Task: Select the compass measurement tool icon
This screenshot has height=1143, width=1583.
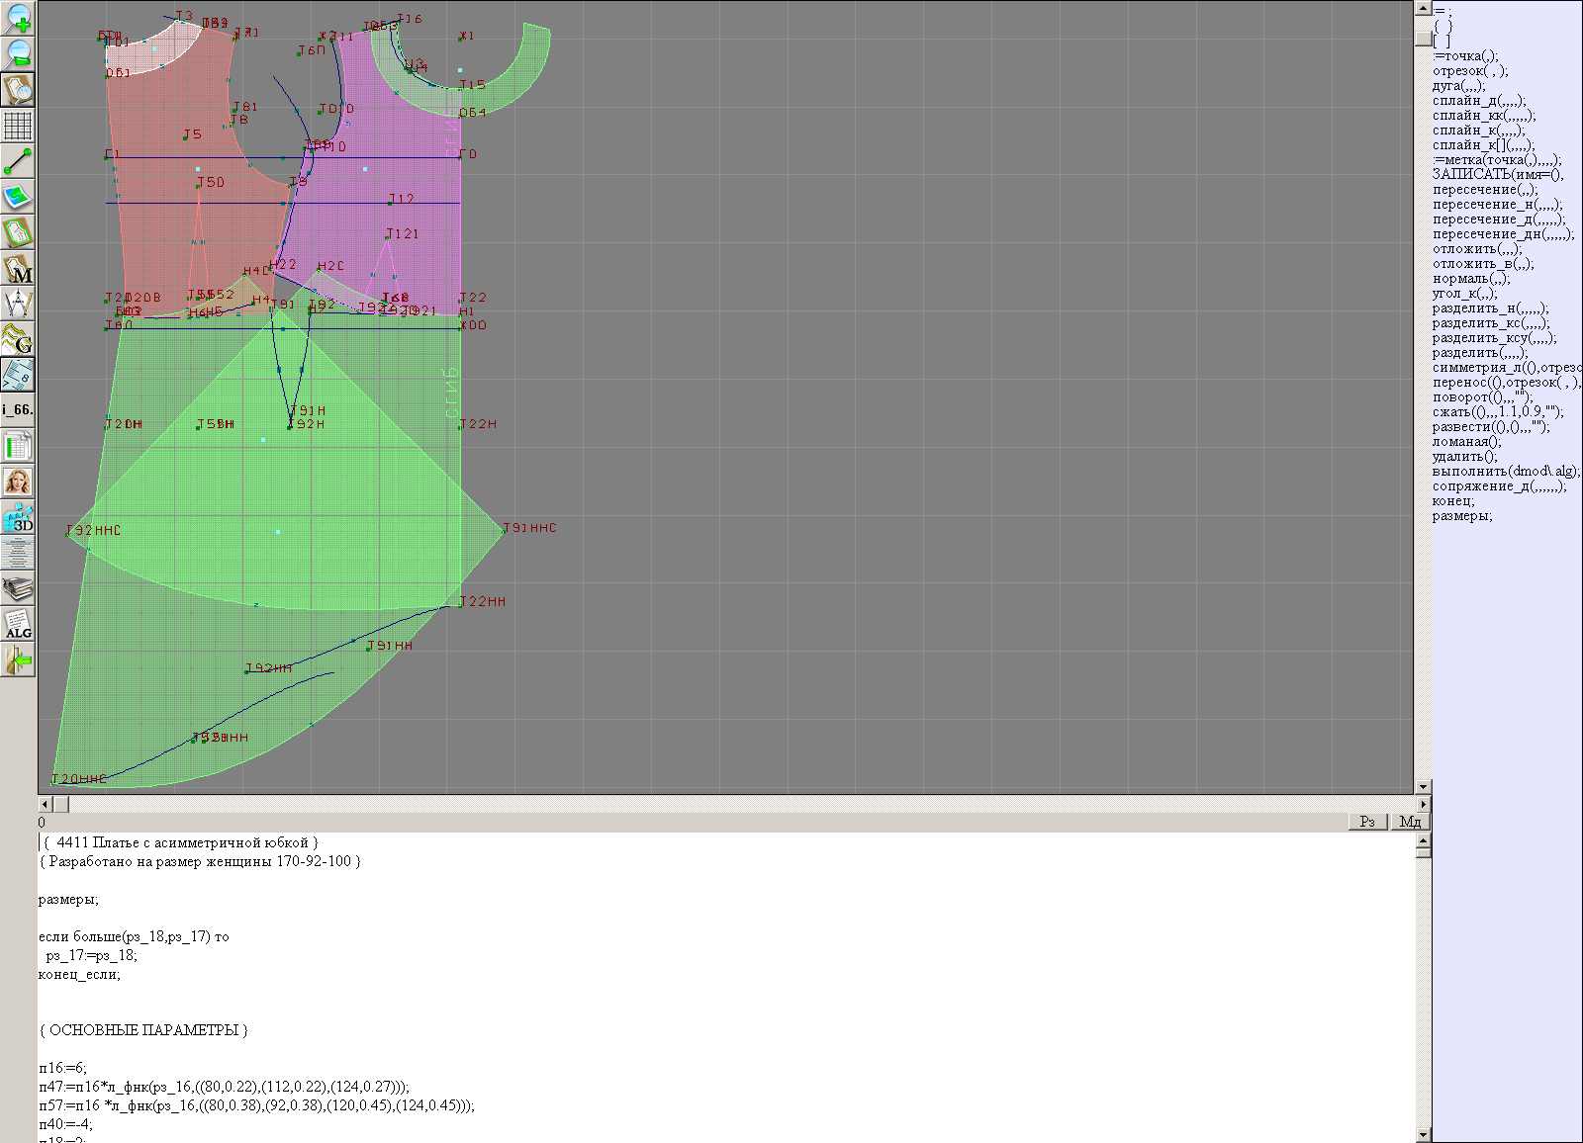Action: tap(18, 304)
